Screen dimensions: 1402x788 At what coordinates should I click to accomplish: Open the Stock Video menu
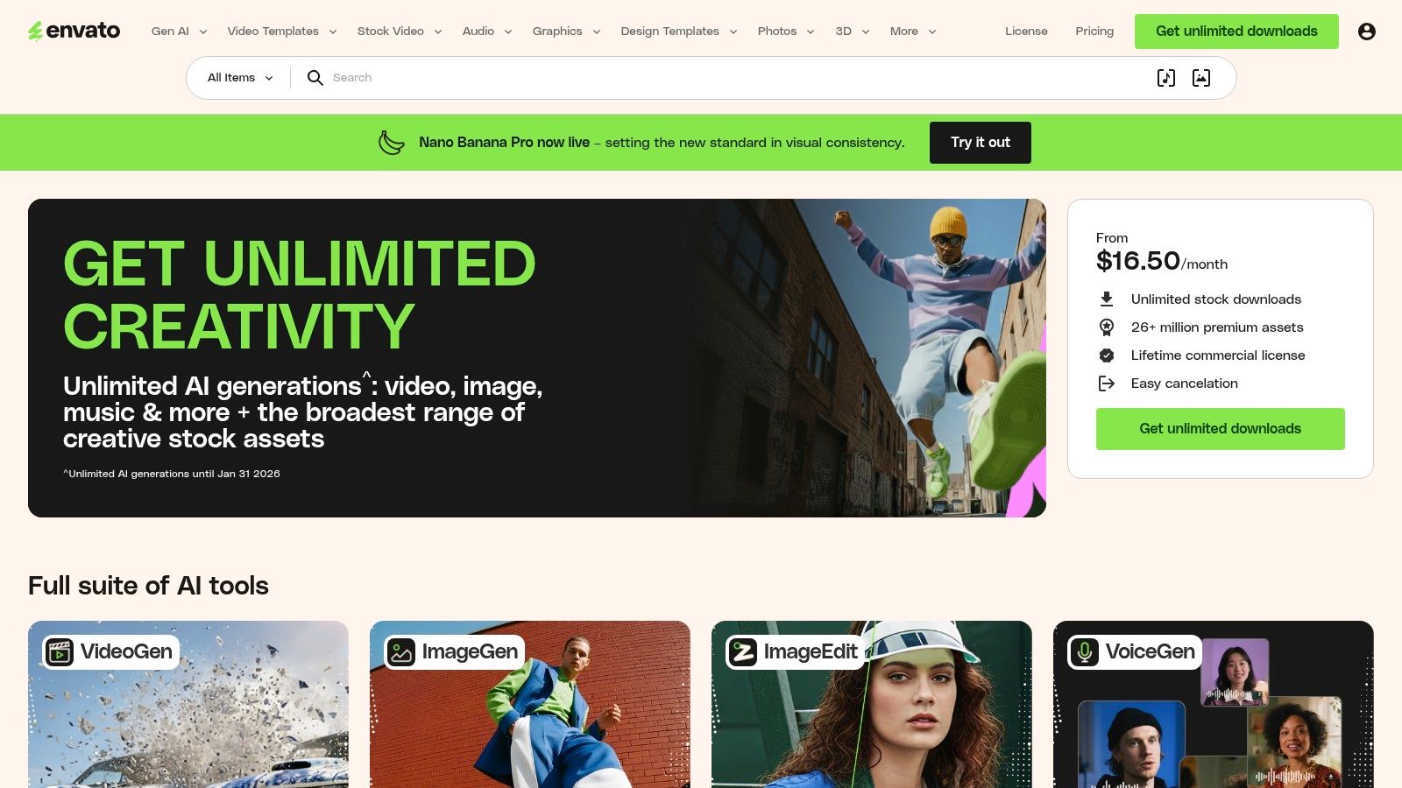click(392, 31)
